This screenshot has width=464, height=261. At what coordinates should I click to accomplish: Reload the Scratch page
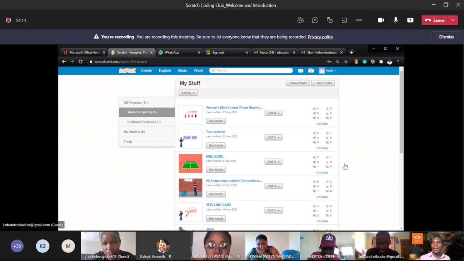(80, 61)
